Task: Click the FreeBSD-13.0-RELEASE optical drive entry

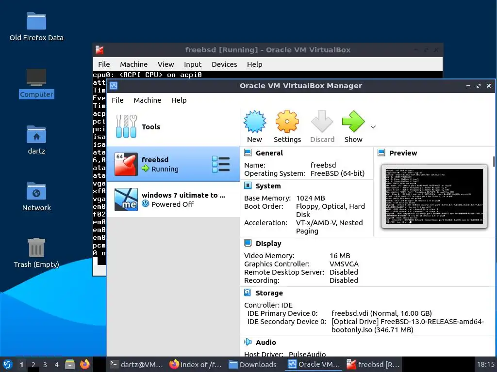Action: click(x=408, y=326)
